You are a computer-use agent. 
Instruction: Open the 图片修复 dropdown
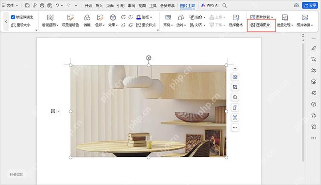pos(262,17)
